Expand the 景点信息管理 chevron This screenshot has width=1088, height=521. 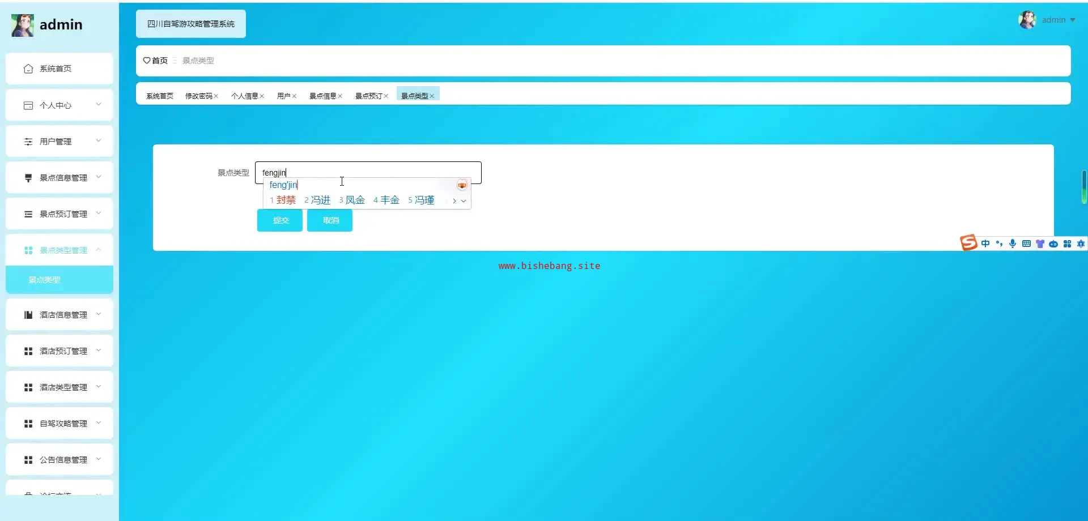pos(99,177)
